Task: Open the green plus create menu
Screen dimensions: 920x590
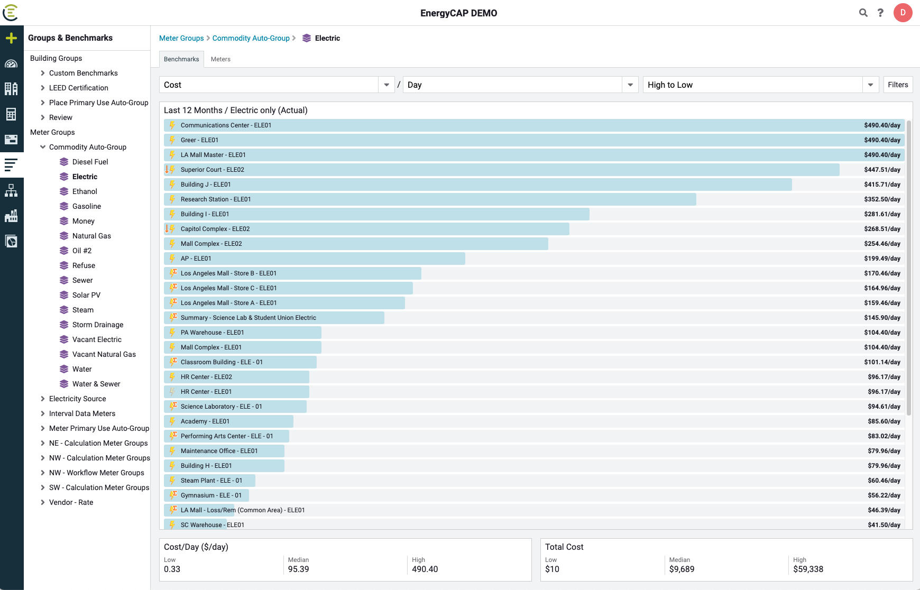Action: coord(12,38)
